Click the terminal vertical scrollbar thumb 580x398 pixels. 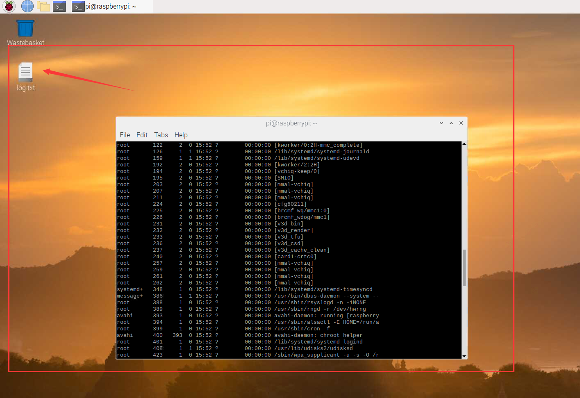[464, 268]
